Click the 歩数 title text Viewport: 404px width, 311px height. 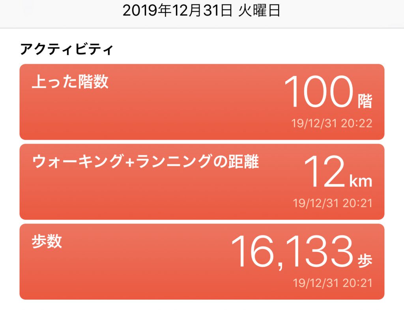pos(47,241)
